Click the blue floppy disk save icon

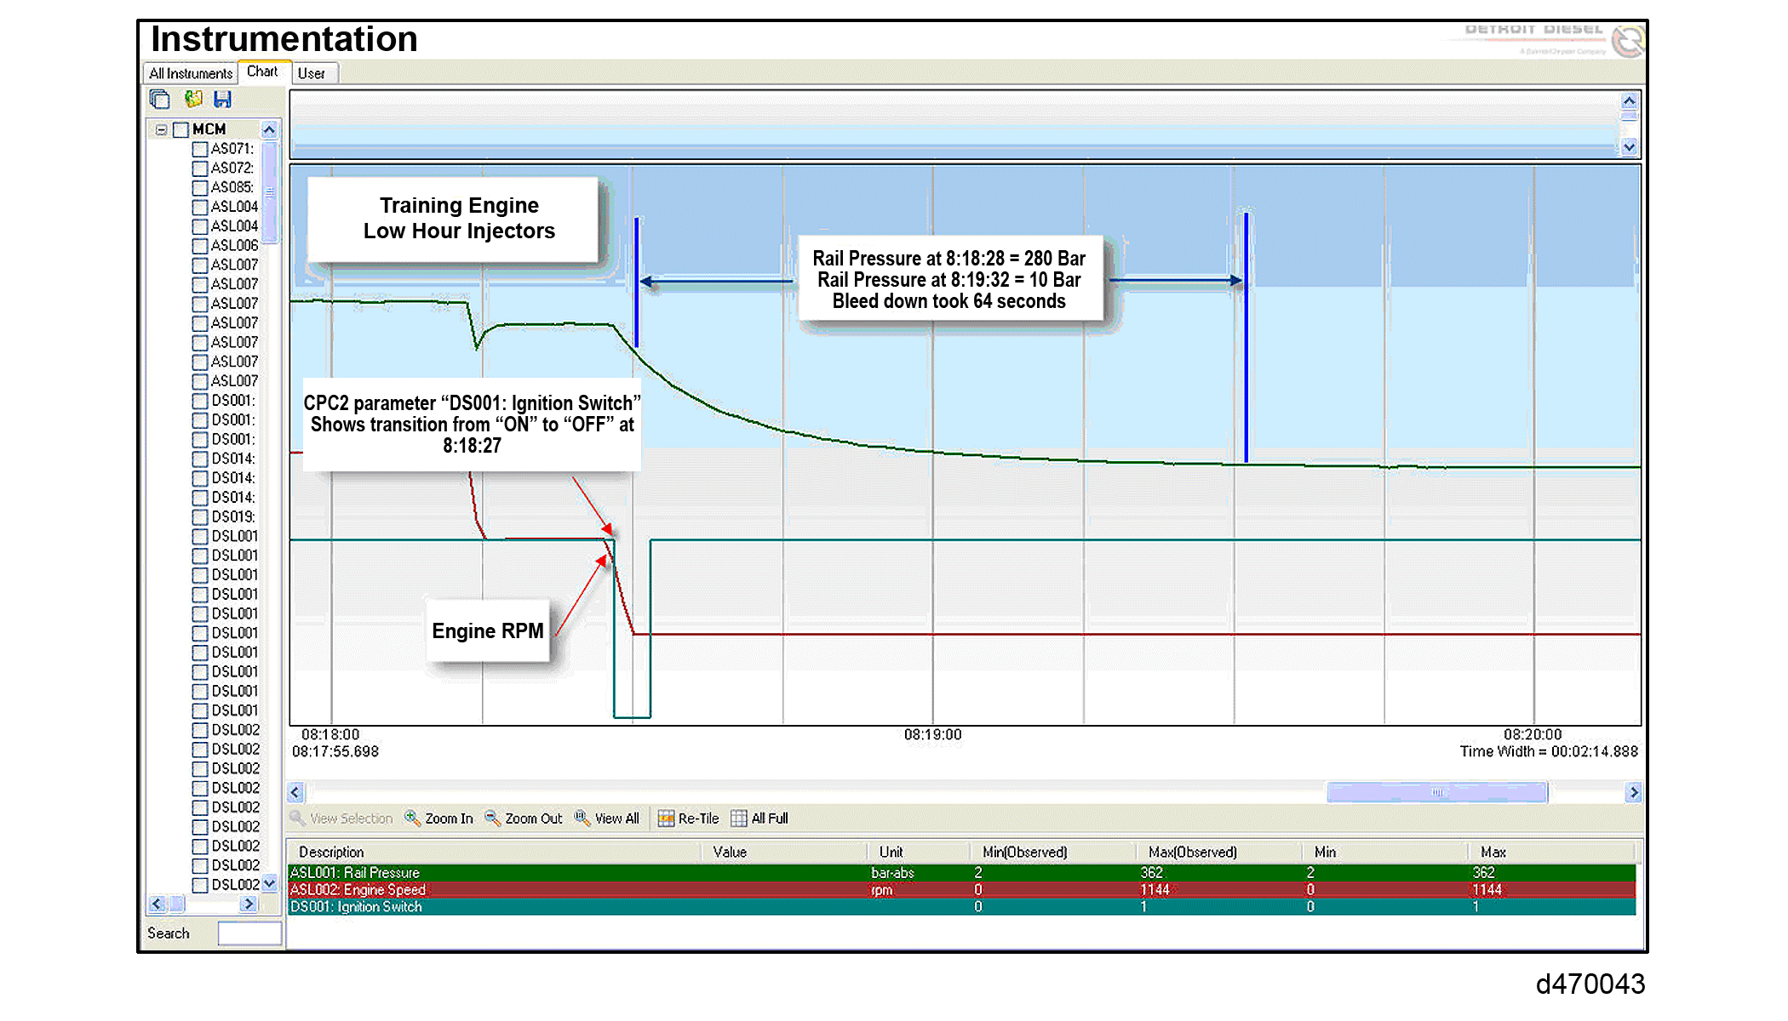click(222, 100)
